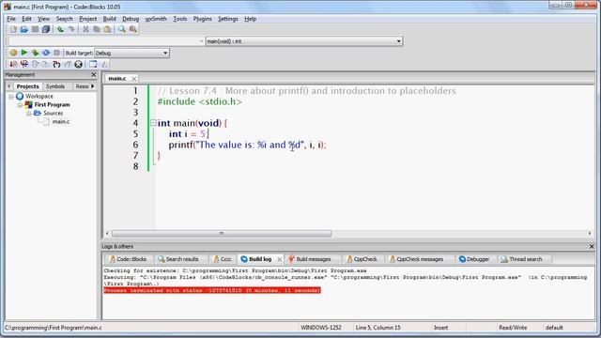Image resolution: width=601 pixels, height=338 pixels.
Task: Close the Logs & others panel
Action: [592, 247]
